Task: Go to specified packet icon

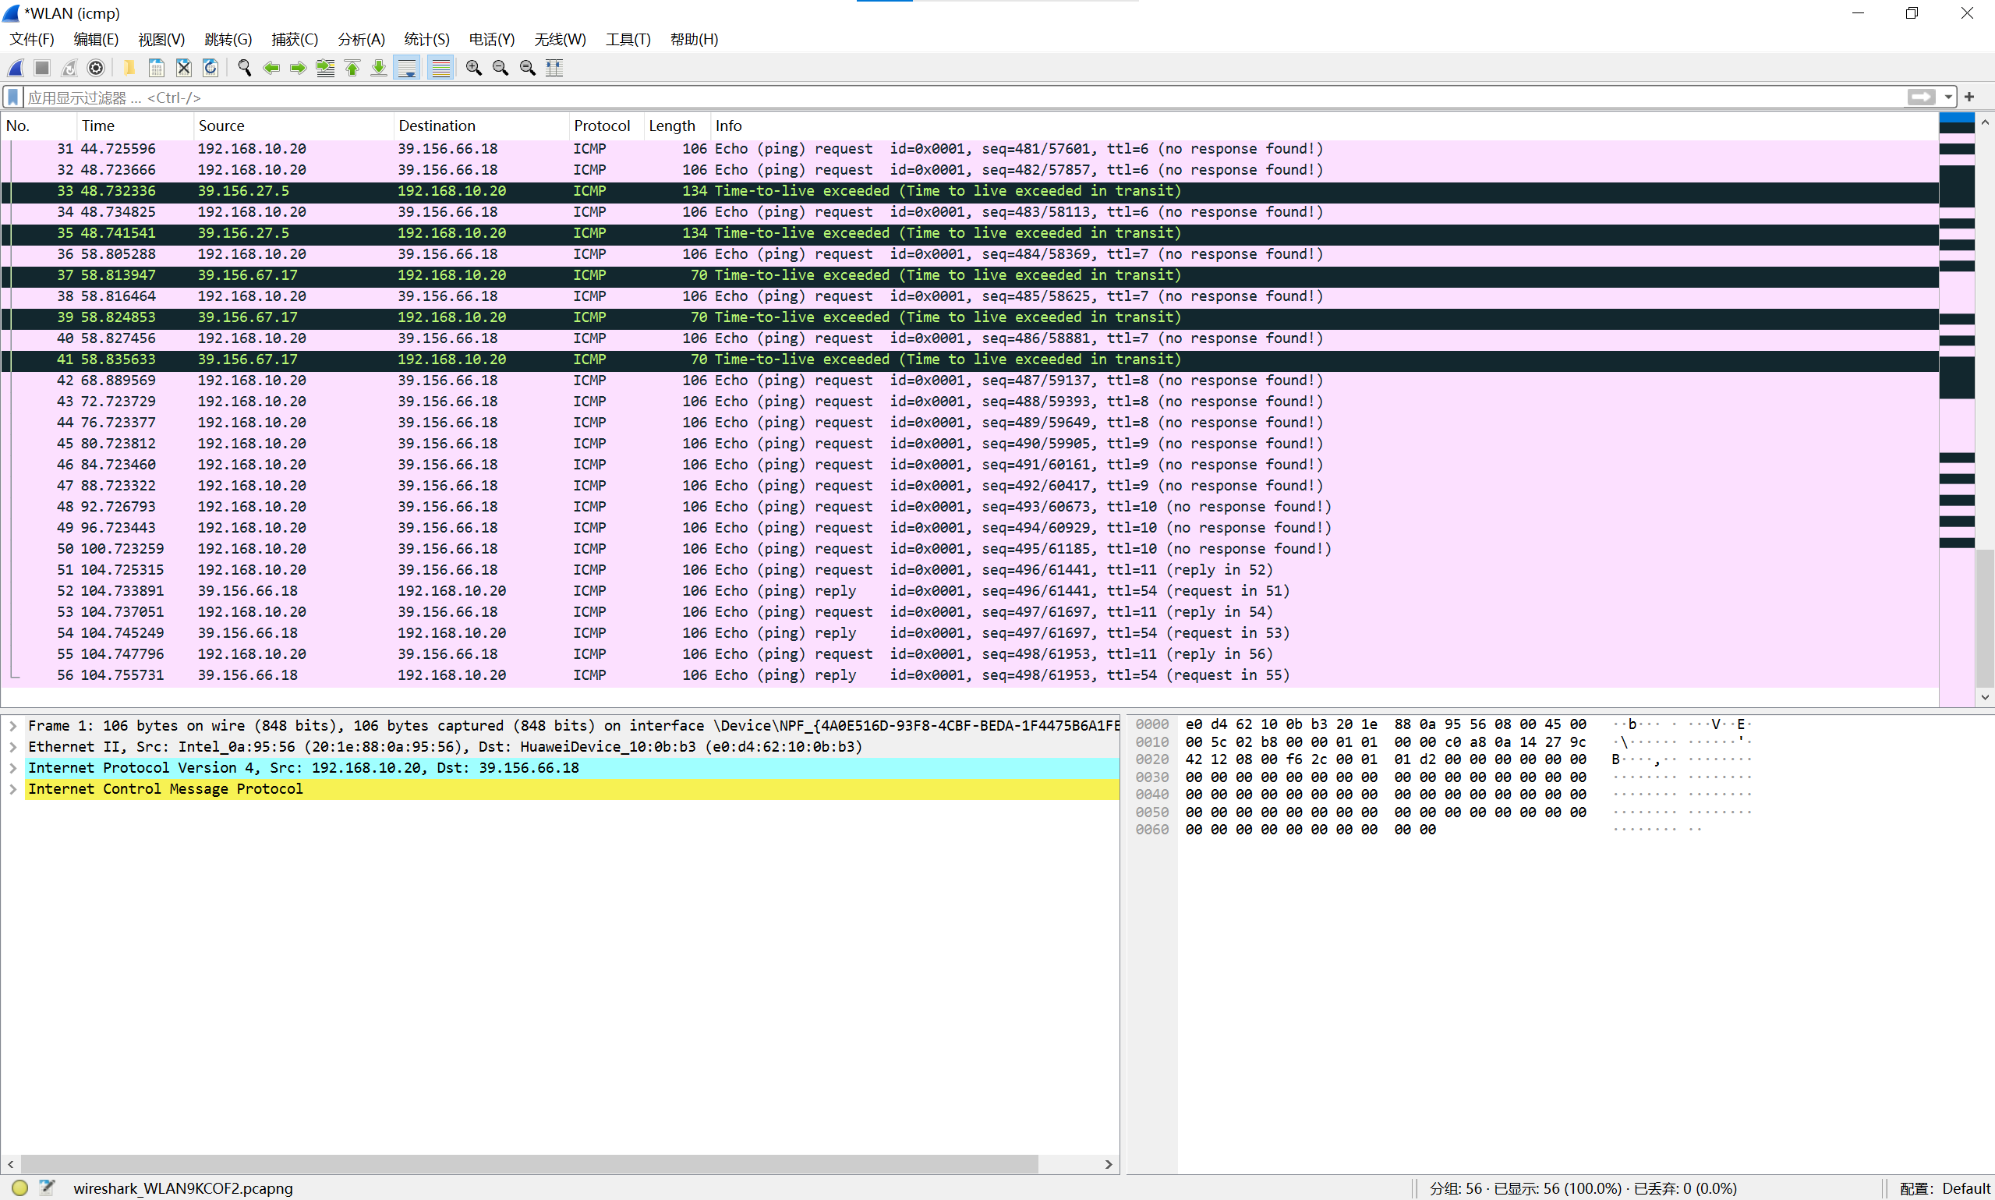Action: (x=325, y=68)
